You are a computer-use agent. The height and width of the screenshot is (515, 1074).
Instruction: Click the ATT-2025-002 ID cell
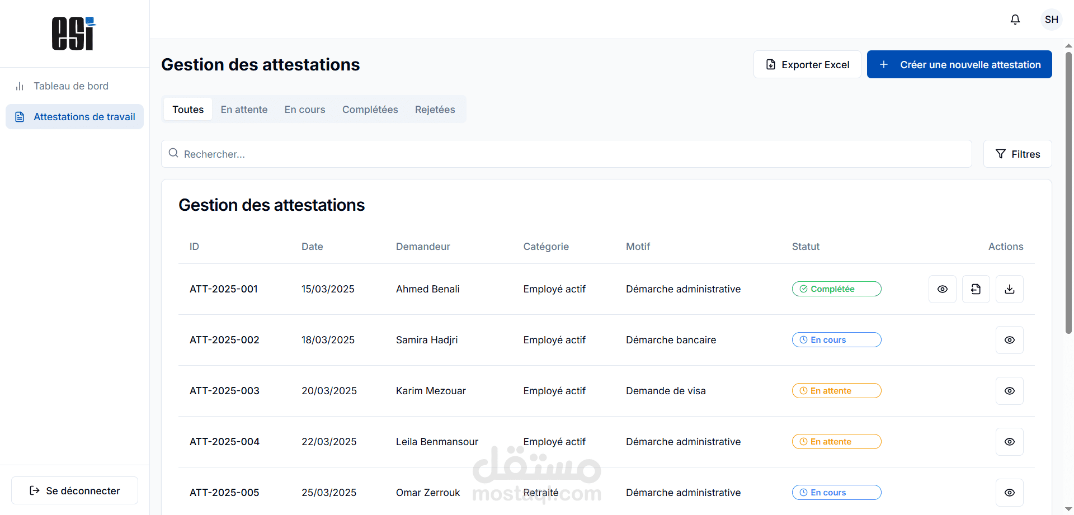pyautogui.click(x=224, y=340)
